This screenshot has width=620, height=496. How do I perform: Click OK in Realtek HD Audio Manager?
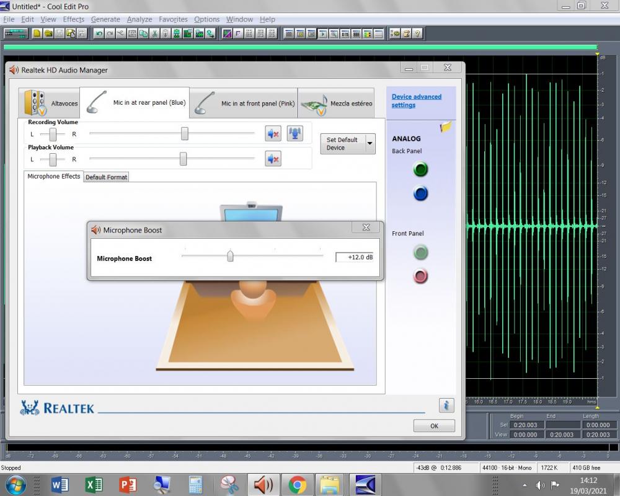click(x=434, y=426)
